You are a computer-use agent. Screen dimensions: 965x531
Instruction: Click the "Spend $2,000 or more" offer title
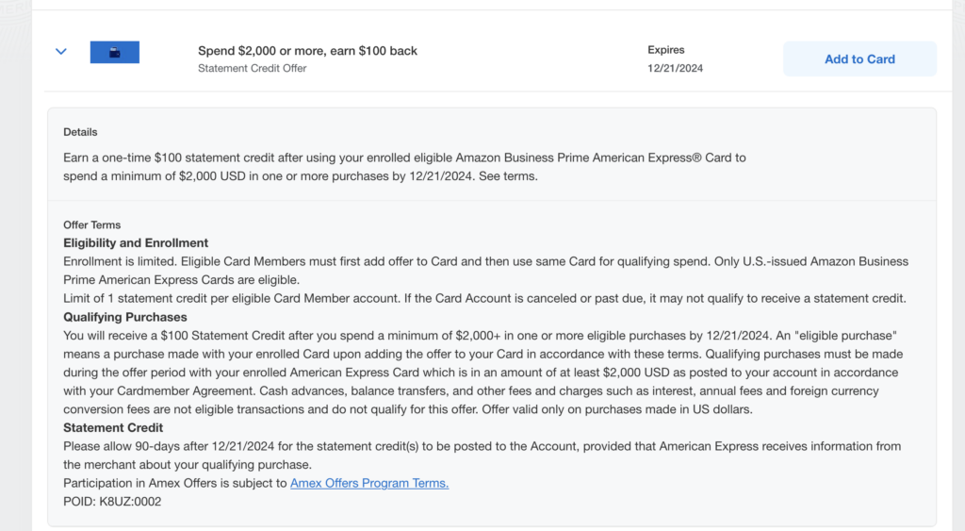pos(307,51)
